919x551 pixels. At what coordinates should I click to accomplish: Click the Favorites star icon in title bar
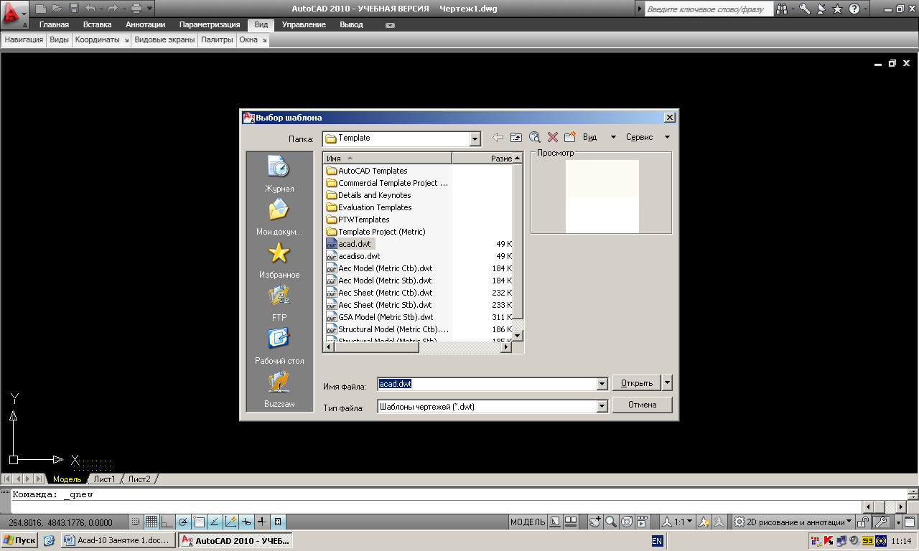(837, 9)
